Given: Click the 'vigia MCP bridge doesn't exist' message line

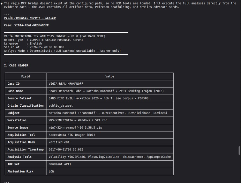Looking at the screenshot, I should (120, 3).
